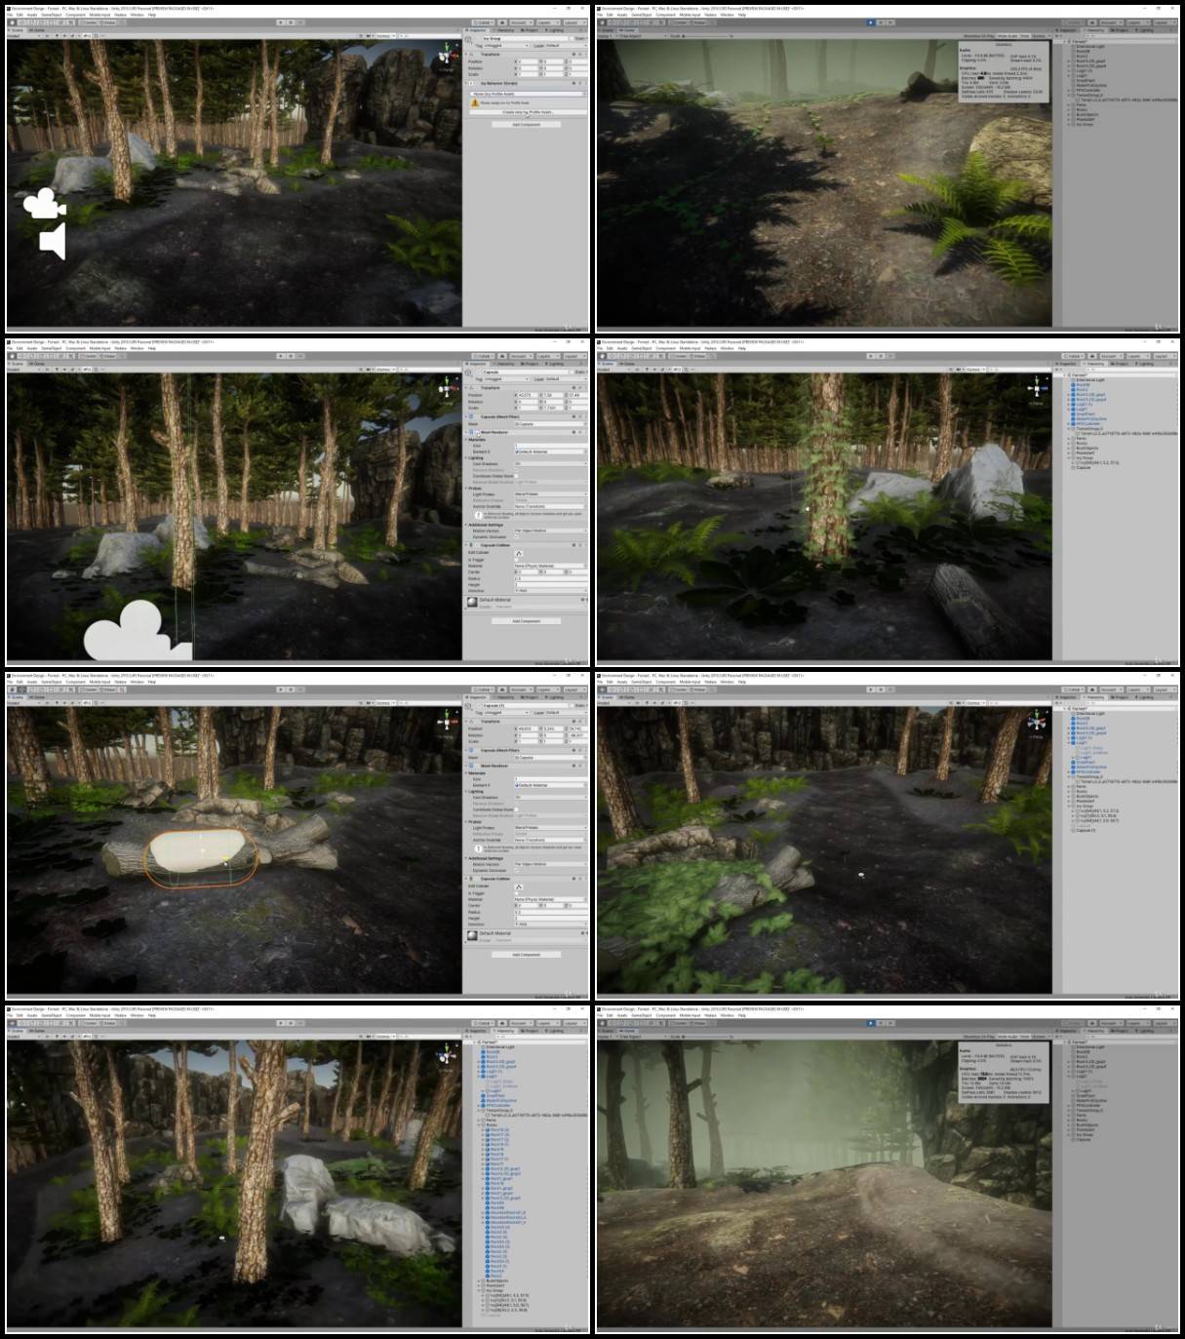Open None (Ivy Profile Asset) dropdown
This screenshot has height=1339, width=1185.
(528, 94)
